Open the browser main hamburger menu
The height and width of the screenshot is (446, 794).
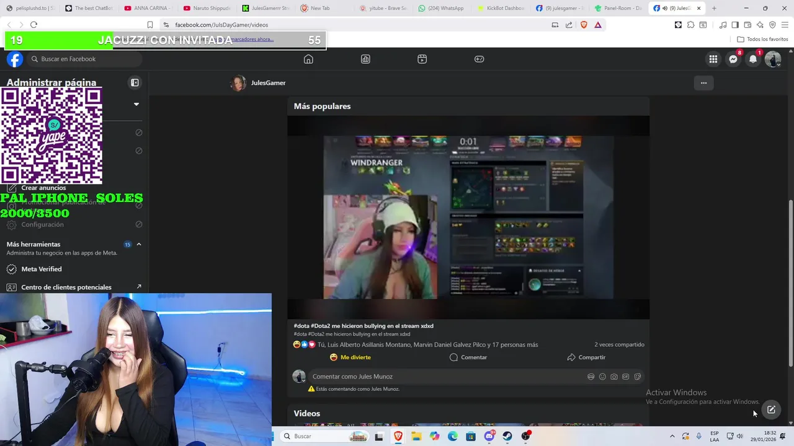point(785,25)
